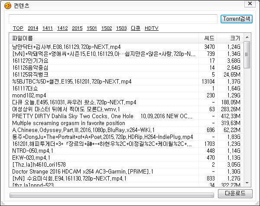Click size value 188.05M
Viewport: 260px width, 206px height.
pos(231,103)
